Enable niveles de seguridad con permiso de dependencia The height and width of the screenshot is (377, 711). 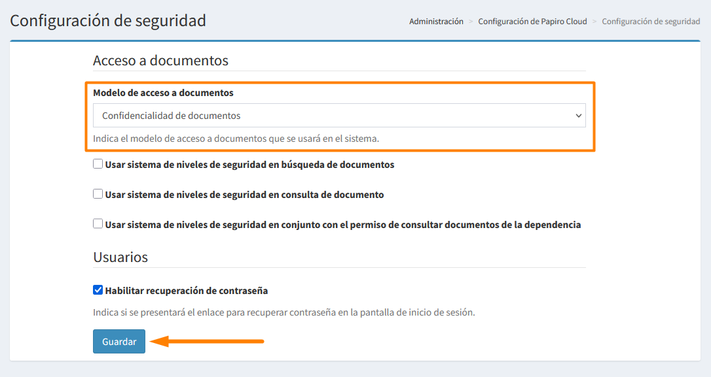[98, 225]
